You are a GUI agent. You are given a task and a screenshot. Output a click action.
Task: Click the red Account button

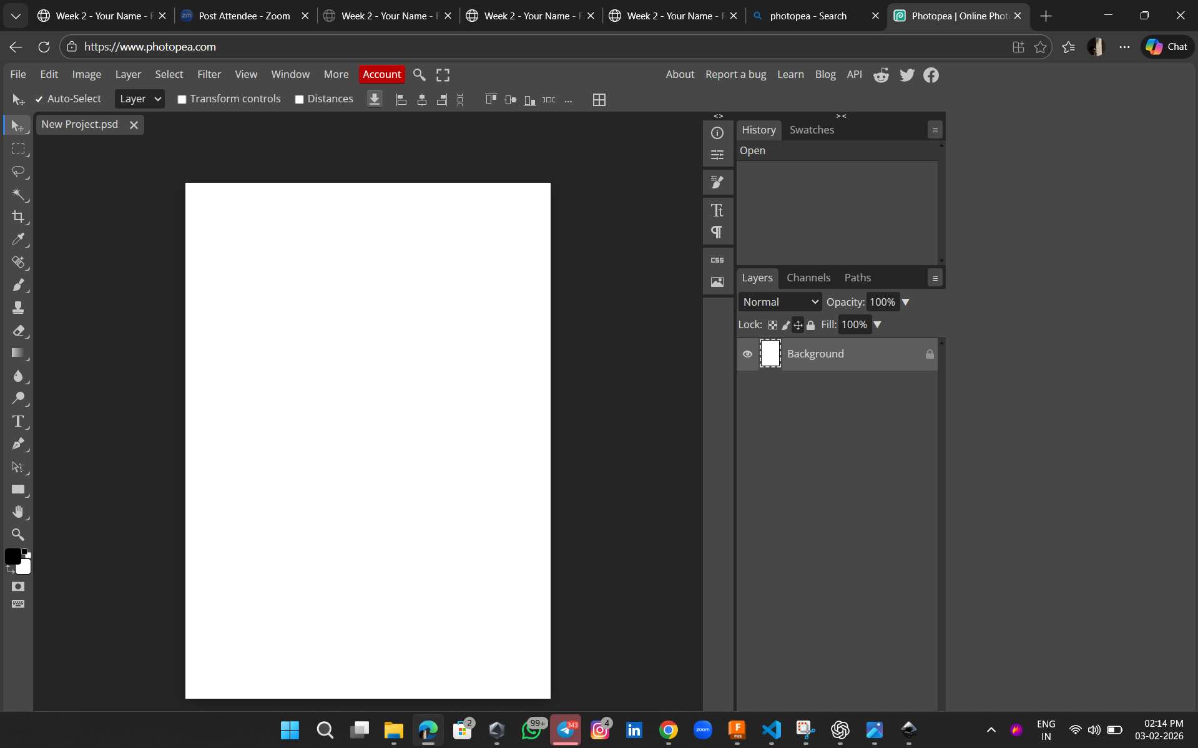[x=382, y=74]
